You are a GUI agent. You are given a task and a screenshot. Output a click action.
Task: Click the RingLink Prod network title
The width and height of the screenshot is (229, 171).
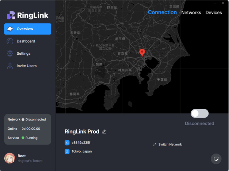click(x=82, y=132)
